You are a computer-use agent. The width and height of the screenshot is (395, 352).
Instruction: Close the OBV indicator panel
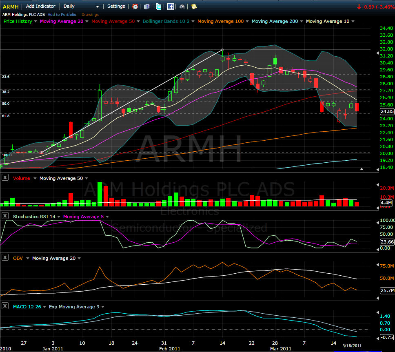click(5, 257)
